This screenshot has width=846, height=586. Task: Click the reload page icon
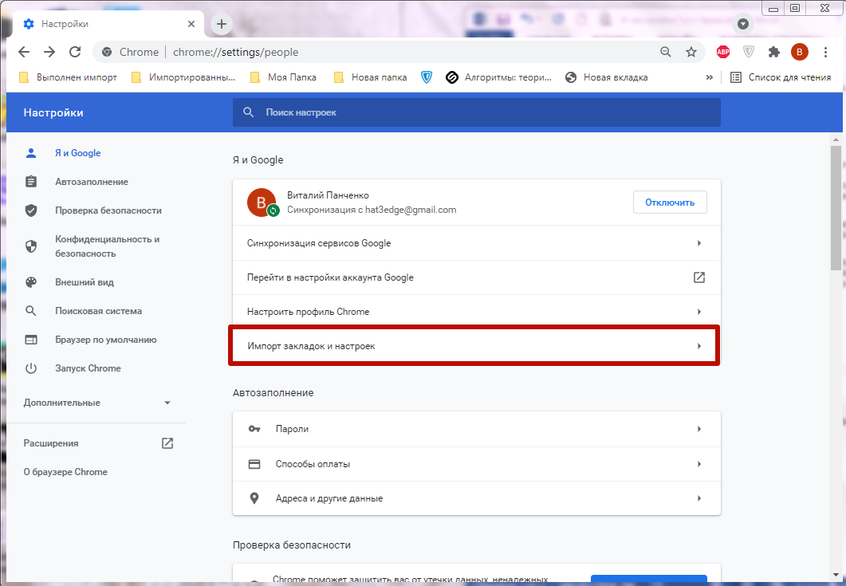(75, 52)
